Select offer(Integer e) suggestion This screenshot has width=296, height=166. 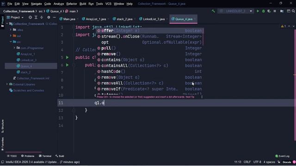(149, 31)
